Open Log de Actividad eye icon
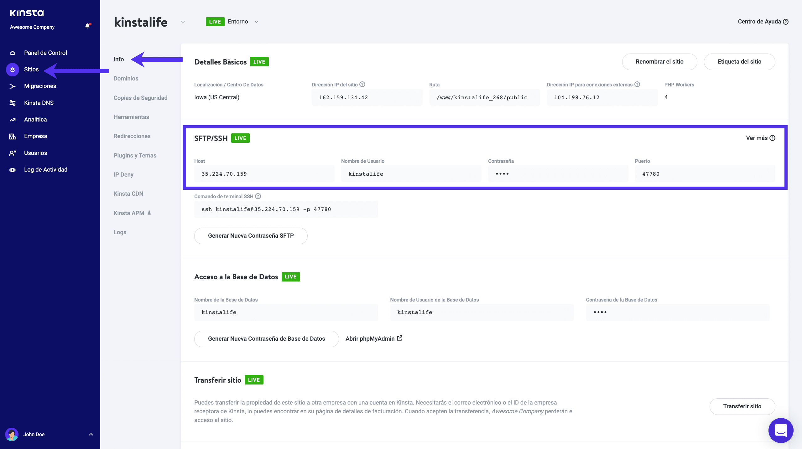The height and width of the screenshot is (449, 802). pyautogui.click(x=13, y=169)
